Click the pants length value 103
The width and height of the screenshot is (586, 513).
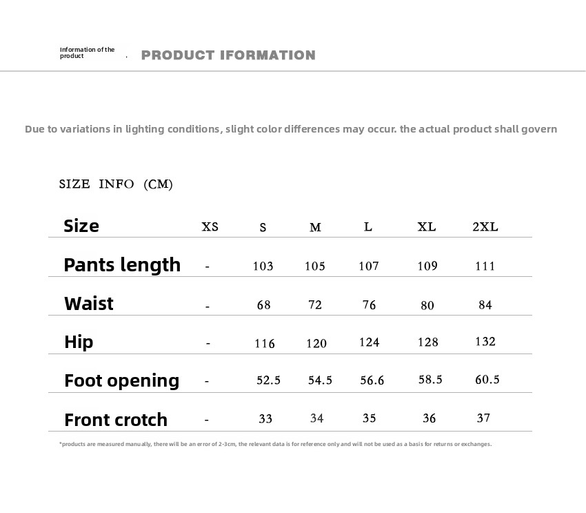click(x=263, y=266)
